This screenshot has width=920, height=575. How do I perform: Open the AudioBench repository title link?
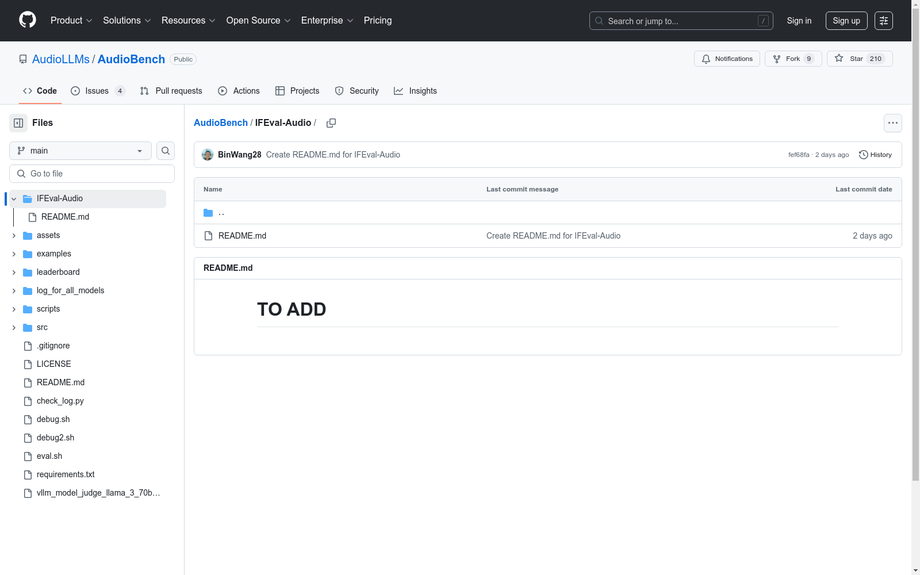pos(131,59)
